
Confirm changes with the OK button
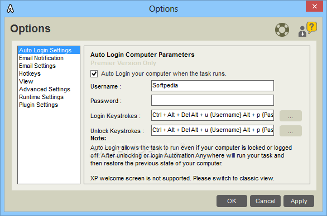[x=232, y=201]
